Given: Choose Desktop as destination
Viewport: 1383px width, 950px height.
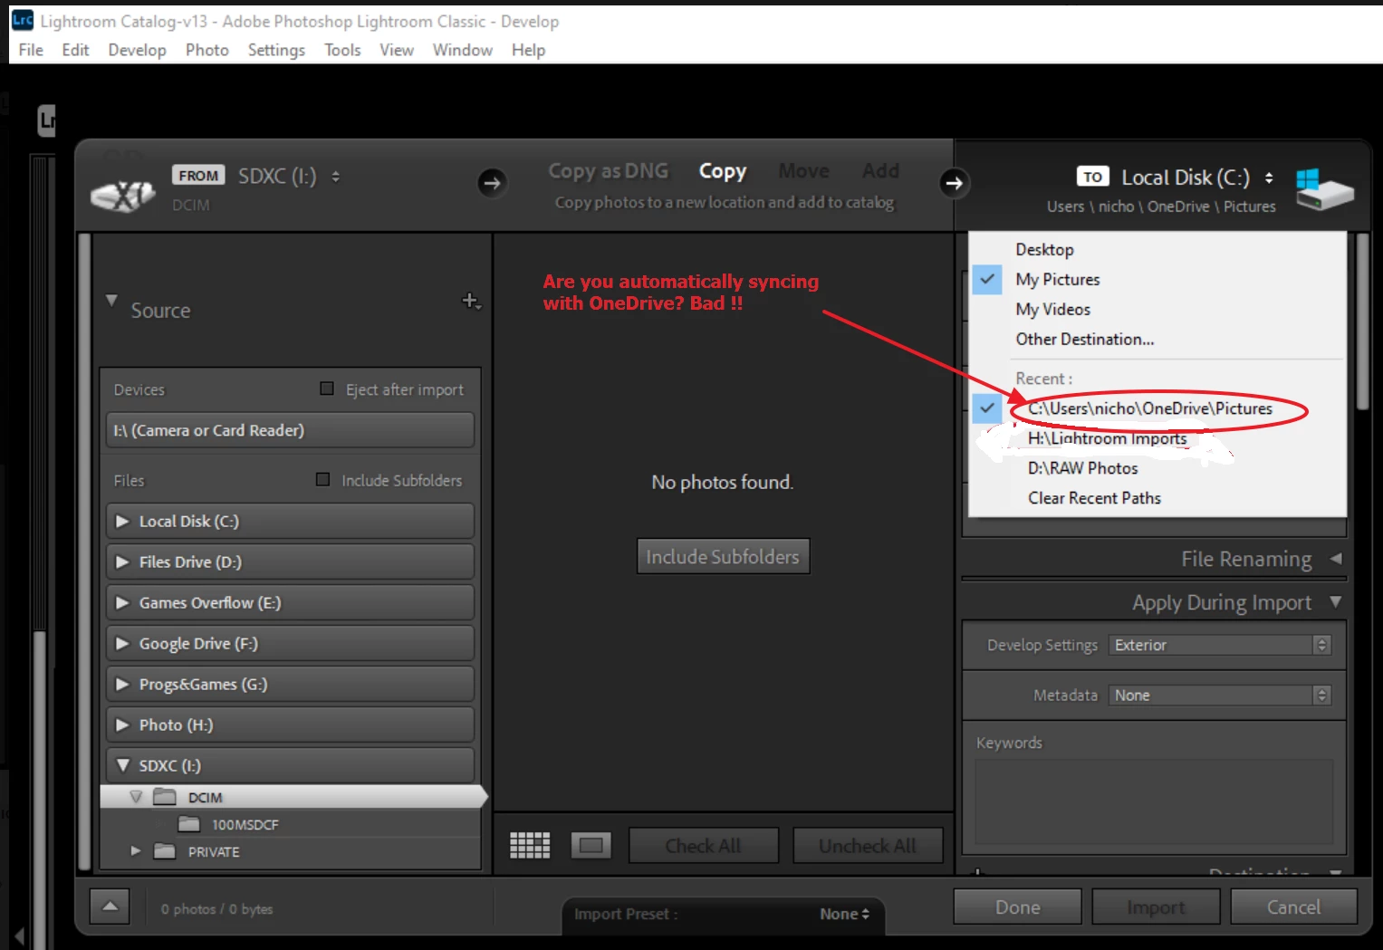Looking at the screenshot, I should (1044, 249).
